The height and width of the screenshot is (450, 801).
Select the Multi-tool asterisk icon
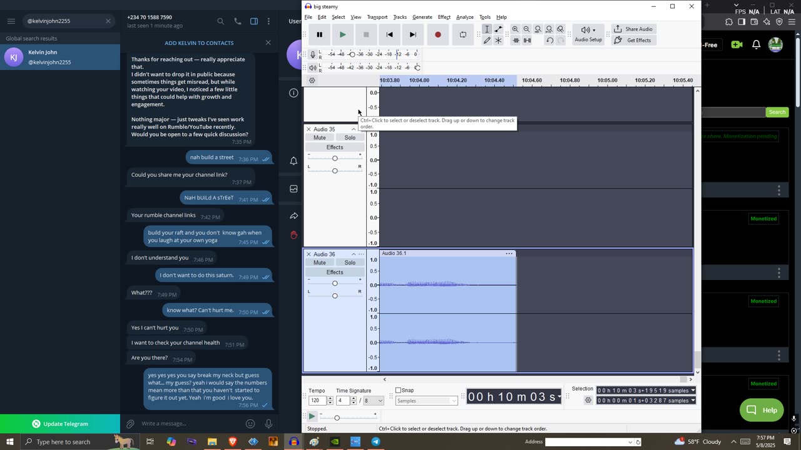[498, 41]
